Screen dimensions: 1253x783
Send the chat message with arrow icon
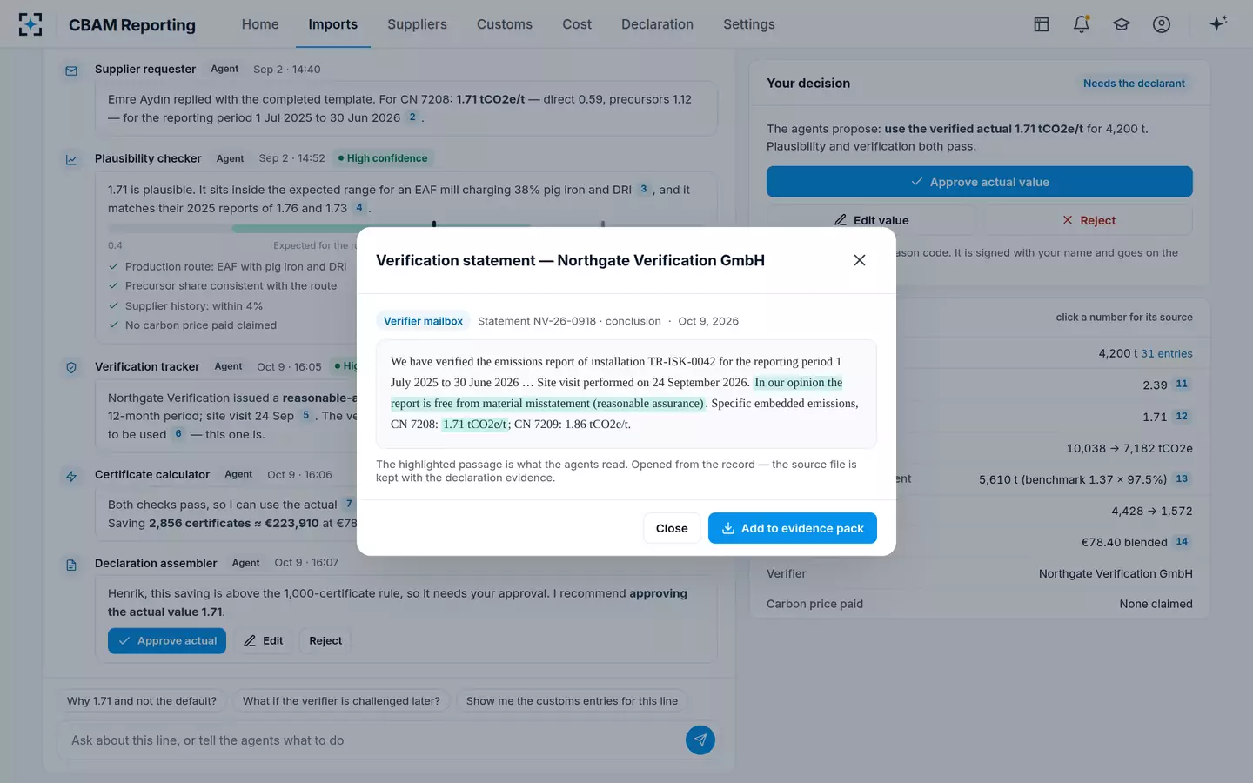coord(700,740)
